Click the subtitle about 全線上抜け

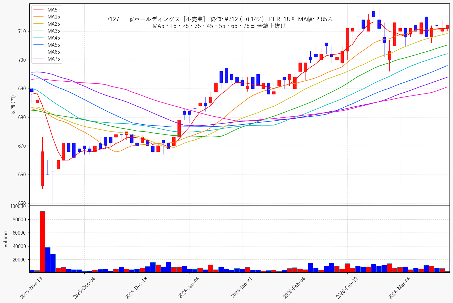[x=219, y=26]
